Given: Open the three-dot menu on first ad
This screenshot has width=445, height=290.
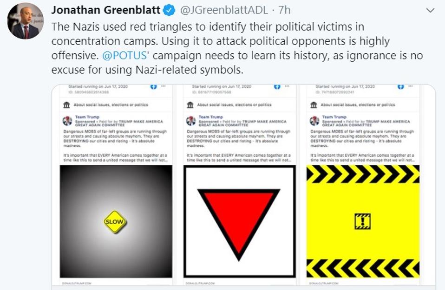Looking at the screenshot, I should pyautogui.click(x=164, y=86).
